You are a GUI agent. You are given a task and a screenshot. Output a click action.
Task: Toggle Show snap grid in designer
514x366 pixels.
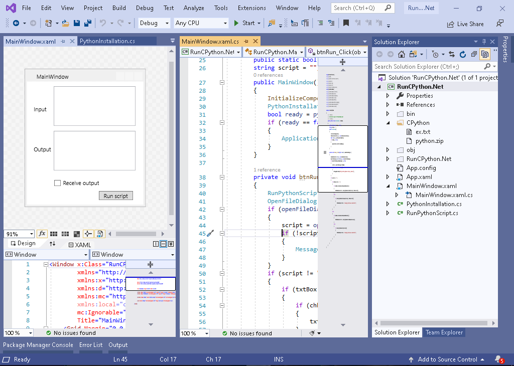point(54,234)
